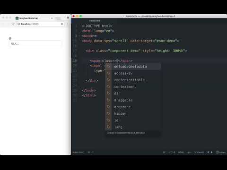Click the closing </body> tag line

[89, 91]
